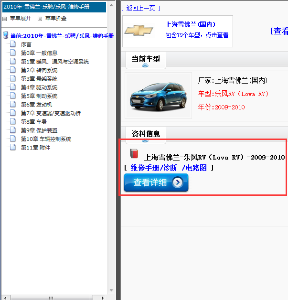This screenshot has width=288, height=300.
Task: Click the page icon next to 第11章 附件
Action: coord(13,147)
